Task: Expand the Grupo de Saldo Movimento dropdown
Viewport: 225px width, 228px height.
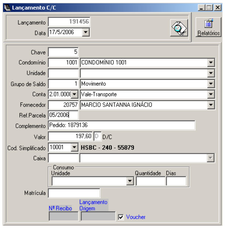Action: [211, 84]
